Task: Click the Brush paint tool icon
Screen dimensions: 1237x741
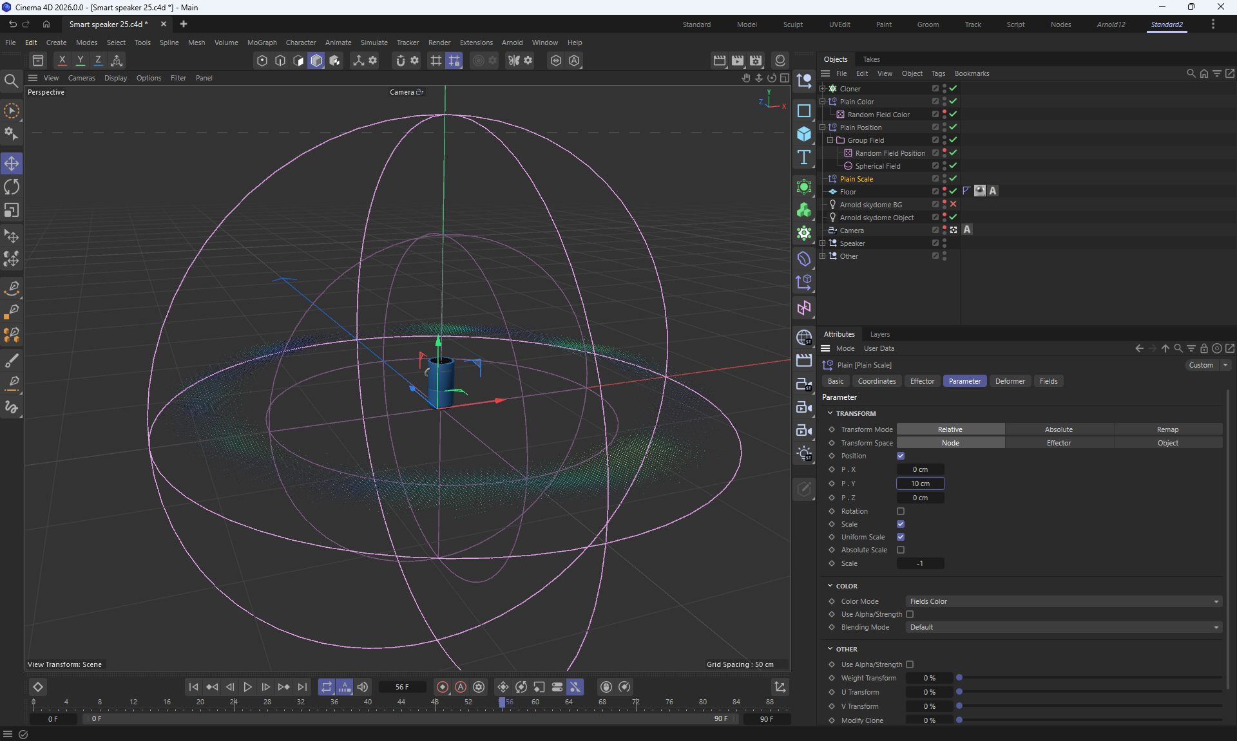Action: pyautogui.click(x=12, y=360)
